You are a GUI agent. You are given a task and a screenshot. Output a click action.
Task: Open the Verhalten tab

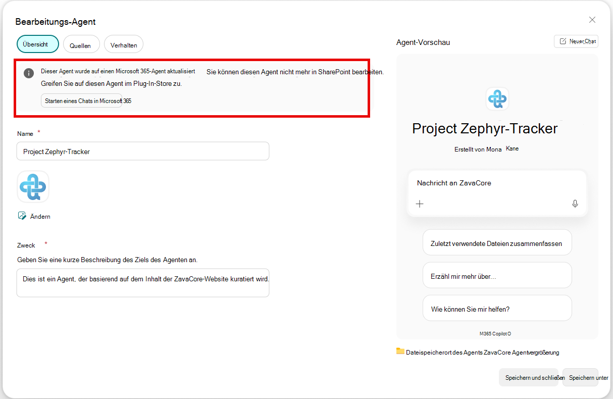(124, 44)
